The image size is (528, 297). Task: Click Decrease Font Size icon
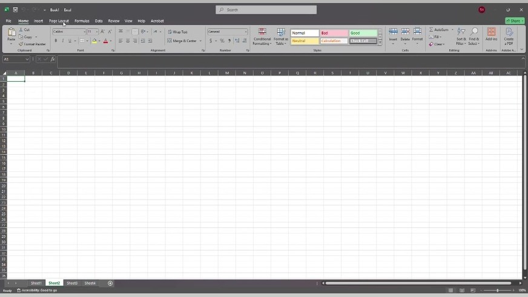[110, 31]
